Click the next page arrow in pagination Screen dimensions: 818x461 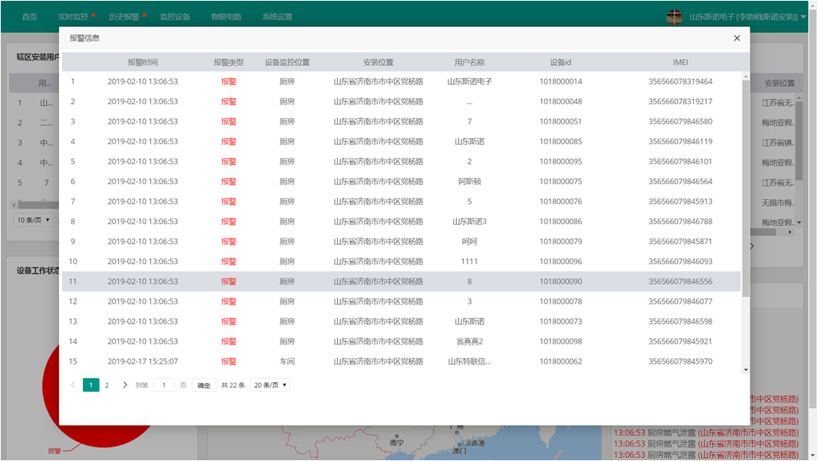click(125, 384)
